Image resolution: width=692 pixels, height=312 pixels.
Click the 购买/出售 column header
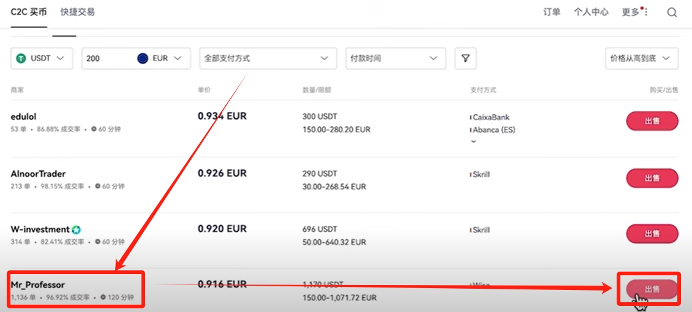click(x=664, y=90)
